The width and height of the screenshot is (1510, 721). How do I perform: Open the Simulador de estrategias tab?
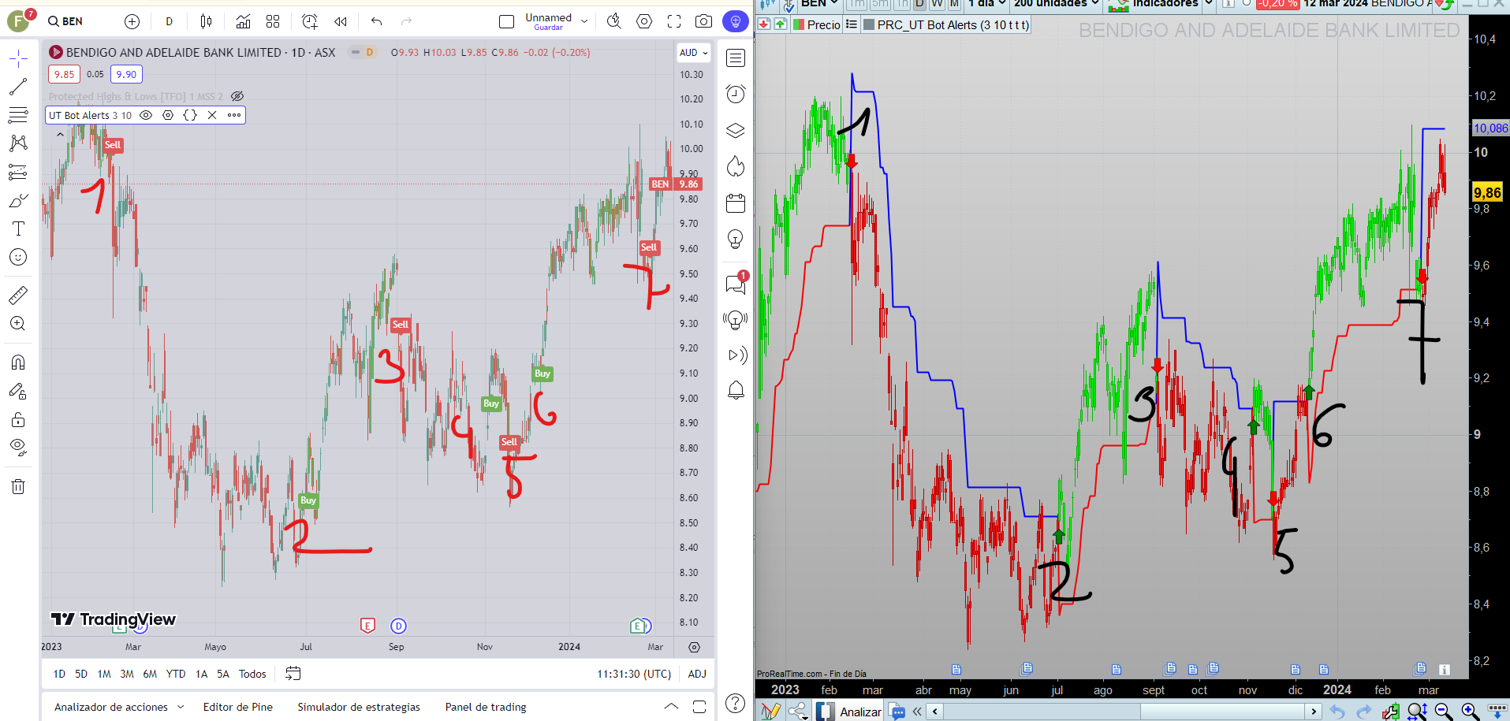(359, 707)
